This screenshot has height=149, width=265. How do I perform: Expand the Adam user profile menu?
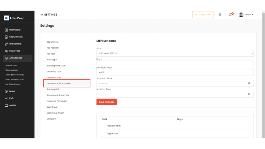(246, 15)
